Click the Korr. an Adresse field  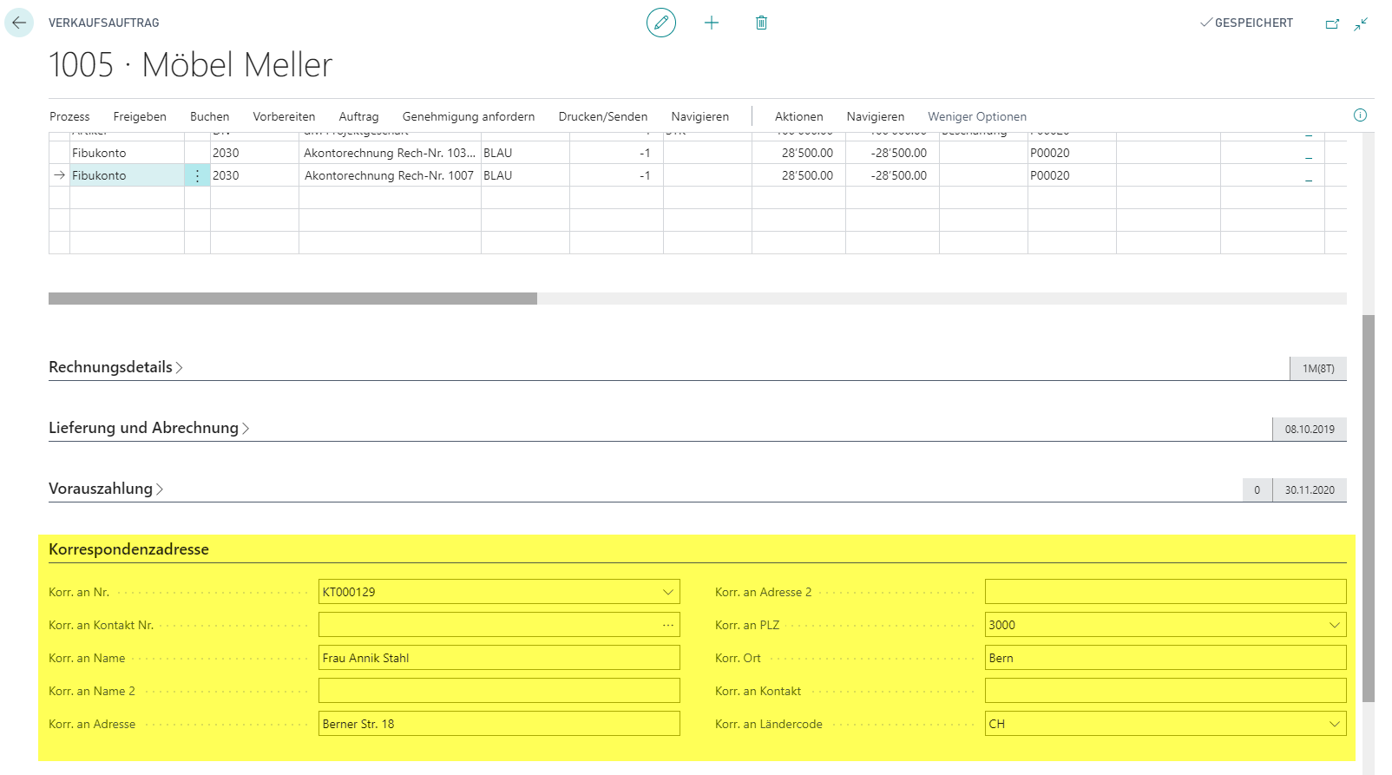pos(499,724)
